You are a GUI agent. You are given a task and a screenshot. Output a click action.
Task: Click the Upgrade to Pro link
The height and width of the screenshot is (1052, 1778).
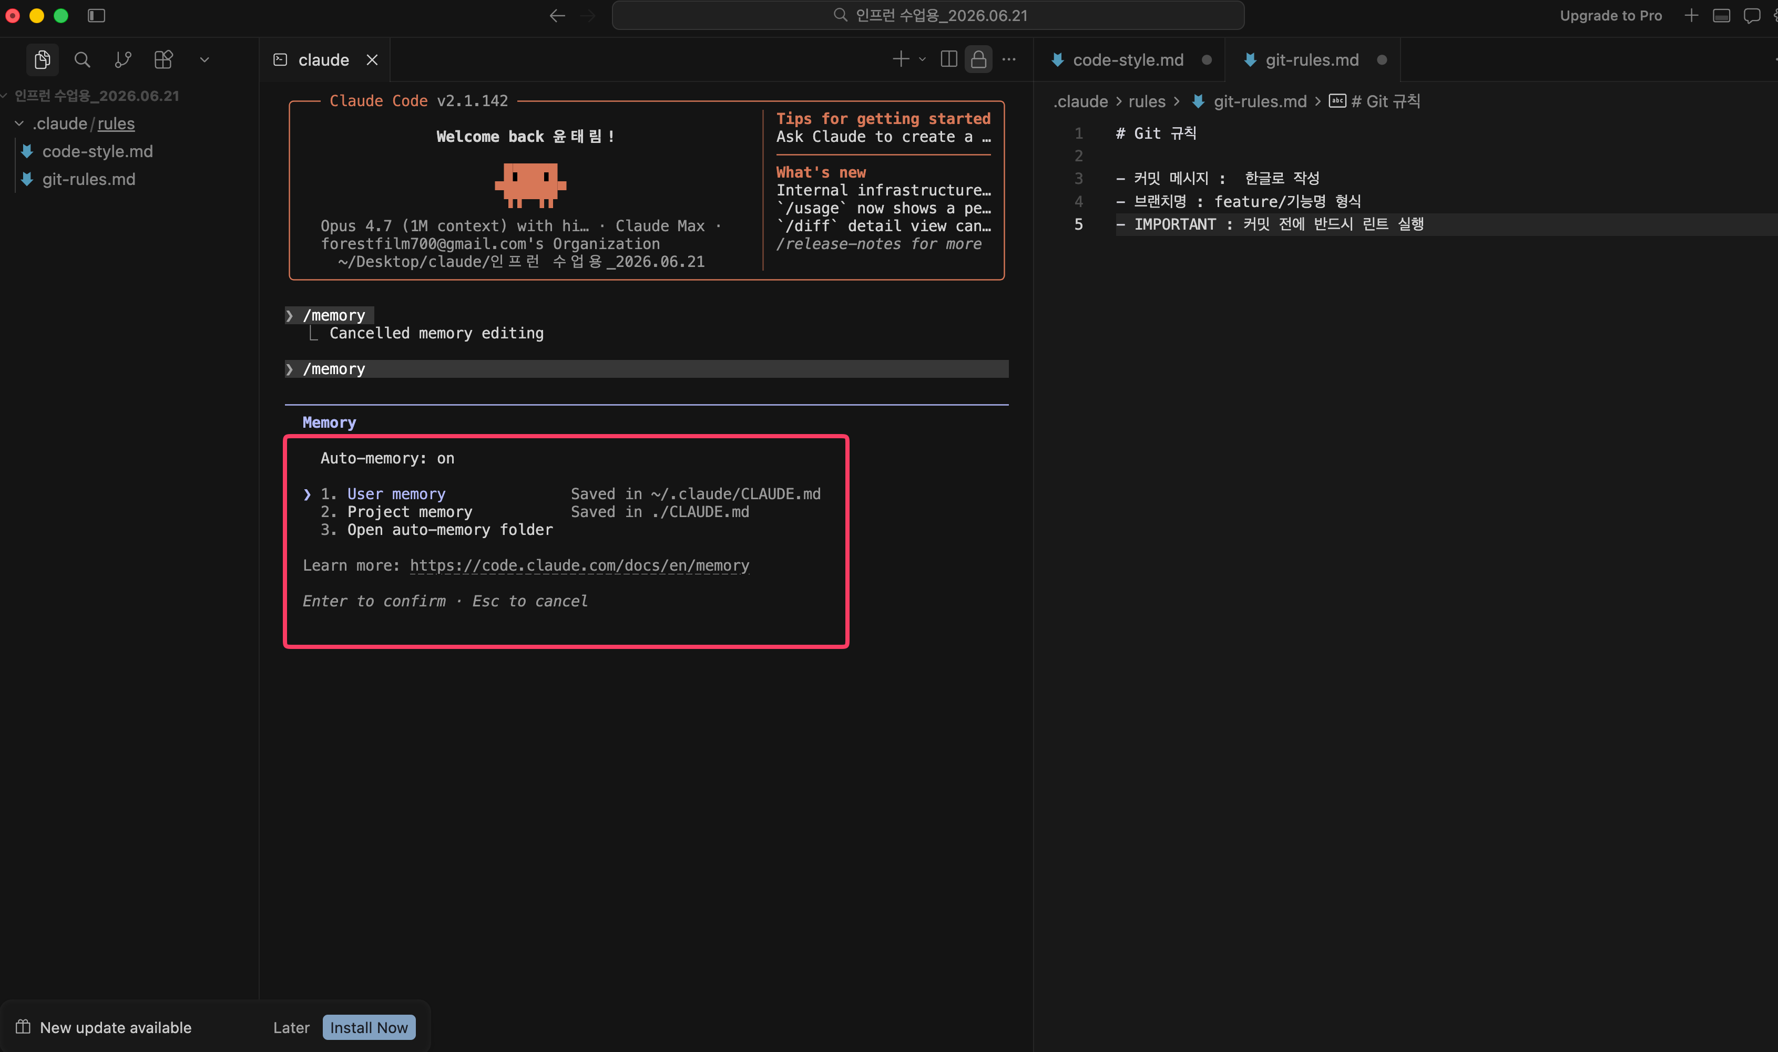pyautogui.click(x=1611, y=16)
